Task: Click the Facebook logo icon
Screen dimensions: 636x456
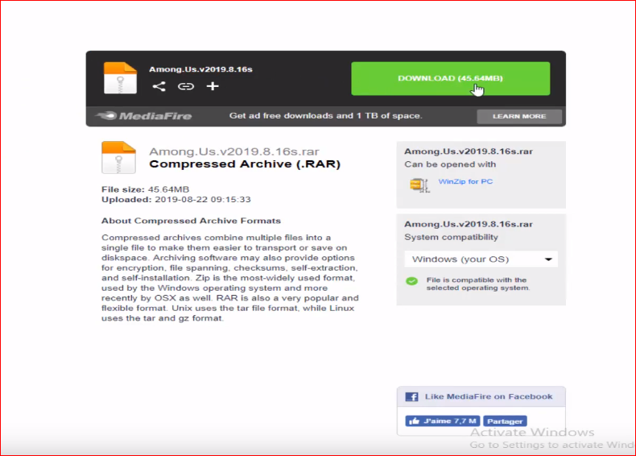Action: [x=411, y=396]
